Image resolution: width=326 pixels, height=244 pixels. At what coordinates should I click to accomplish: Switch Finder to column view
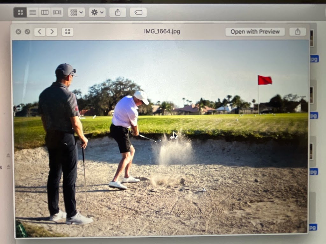pyautogui.click(x=44, y=12)
